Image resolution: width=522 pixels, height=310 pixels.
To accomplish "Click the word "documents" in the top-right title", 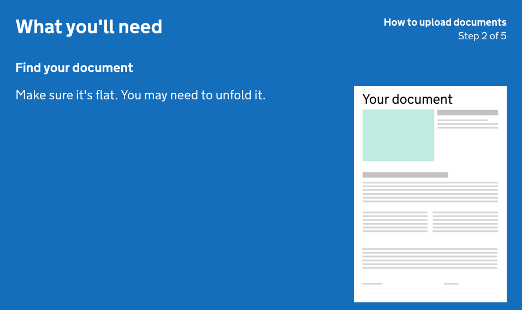I will (x=483, y=22).
